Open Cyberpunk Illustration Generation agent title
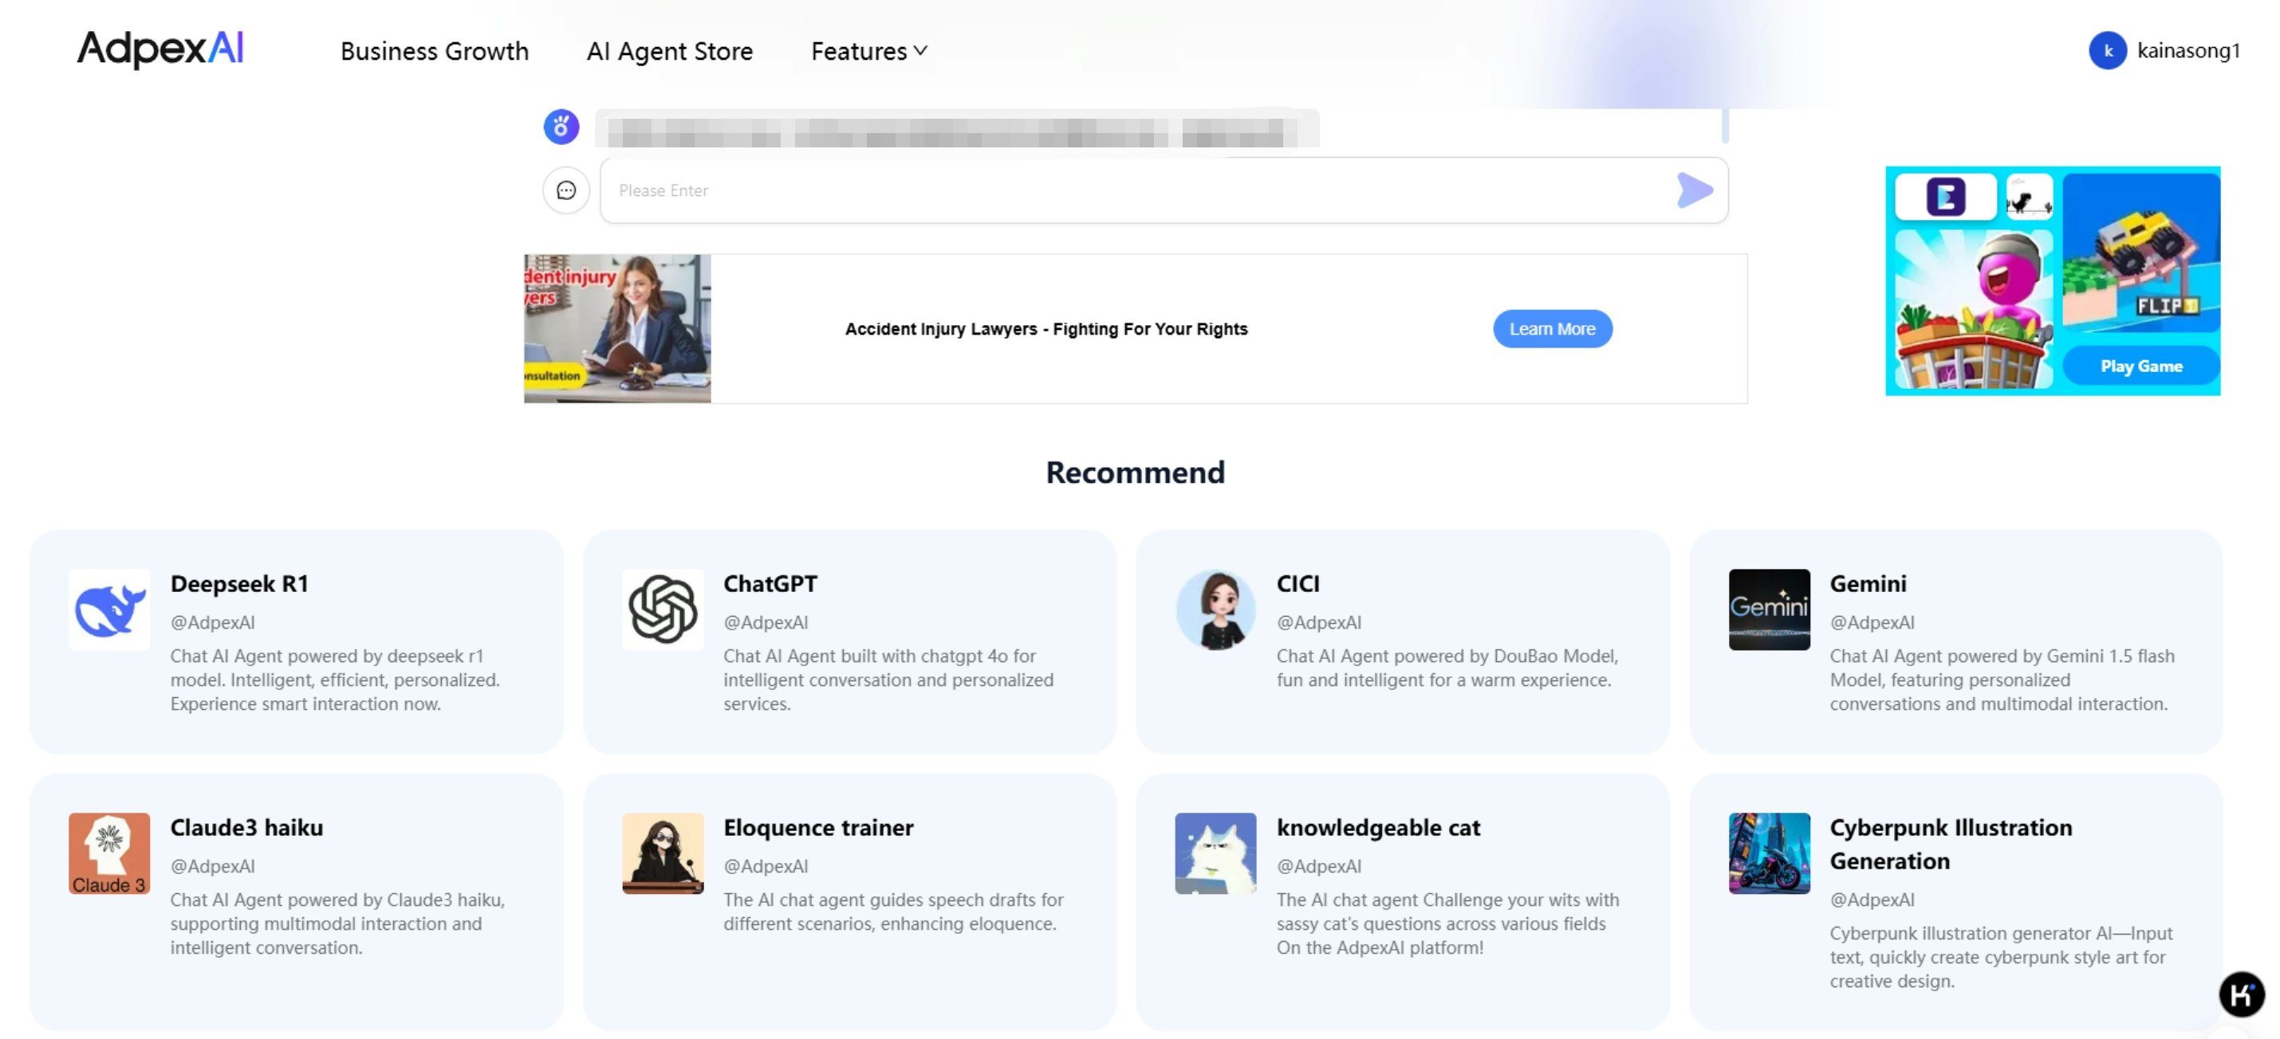 pos(1951,845)
